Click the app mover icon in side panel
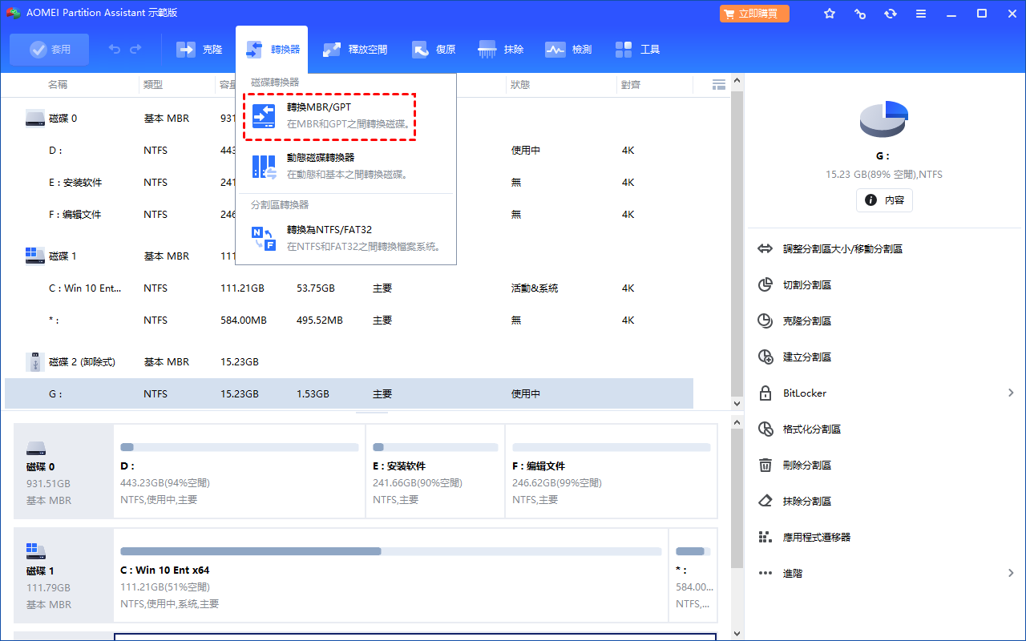Screen dimensions: 1026x641 765,538
